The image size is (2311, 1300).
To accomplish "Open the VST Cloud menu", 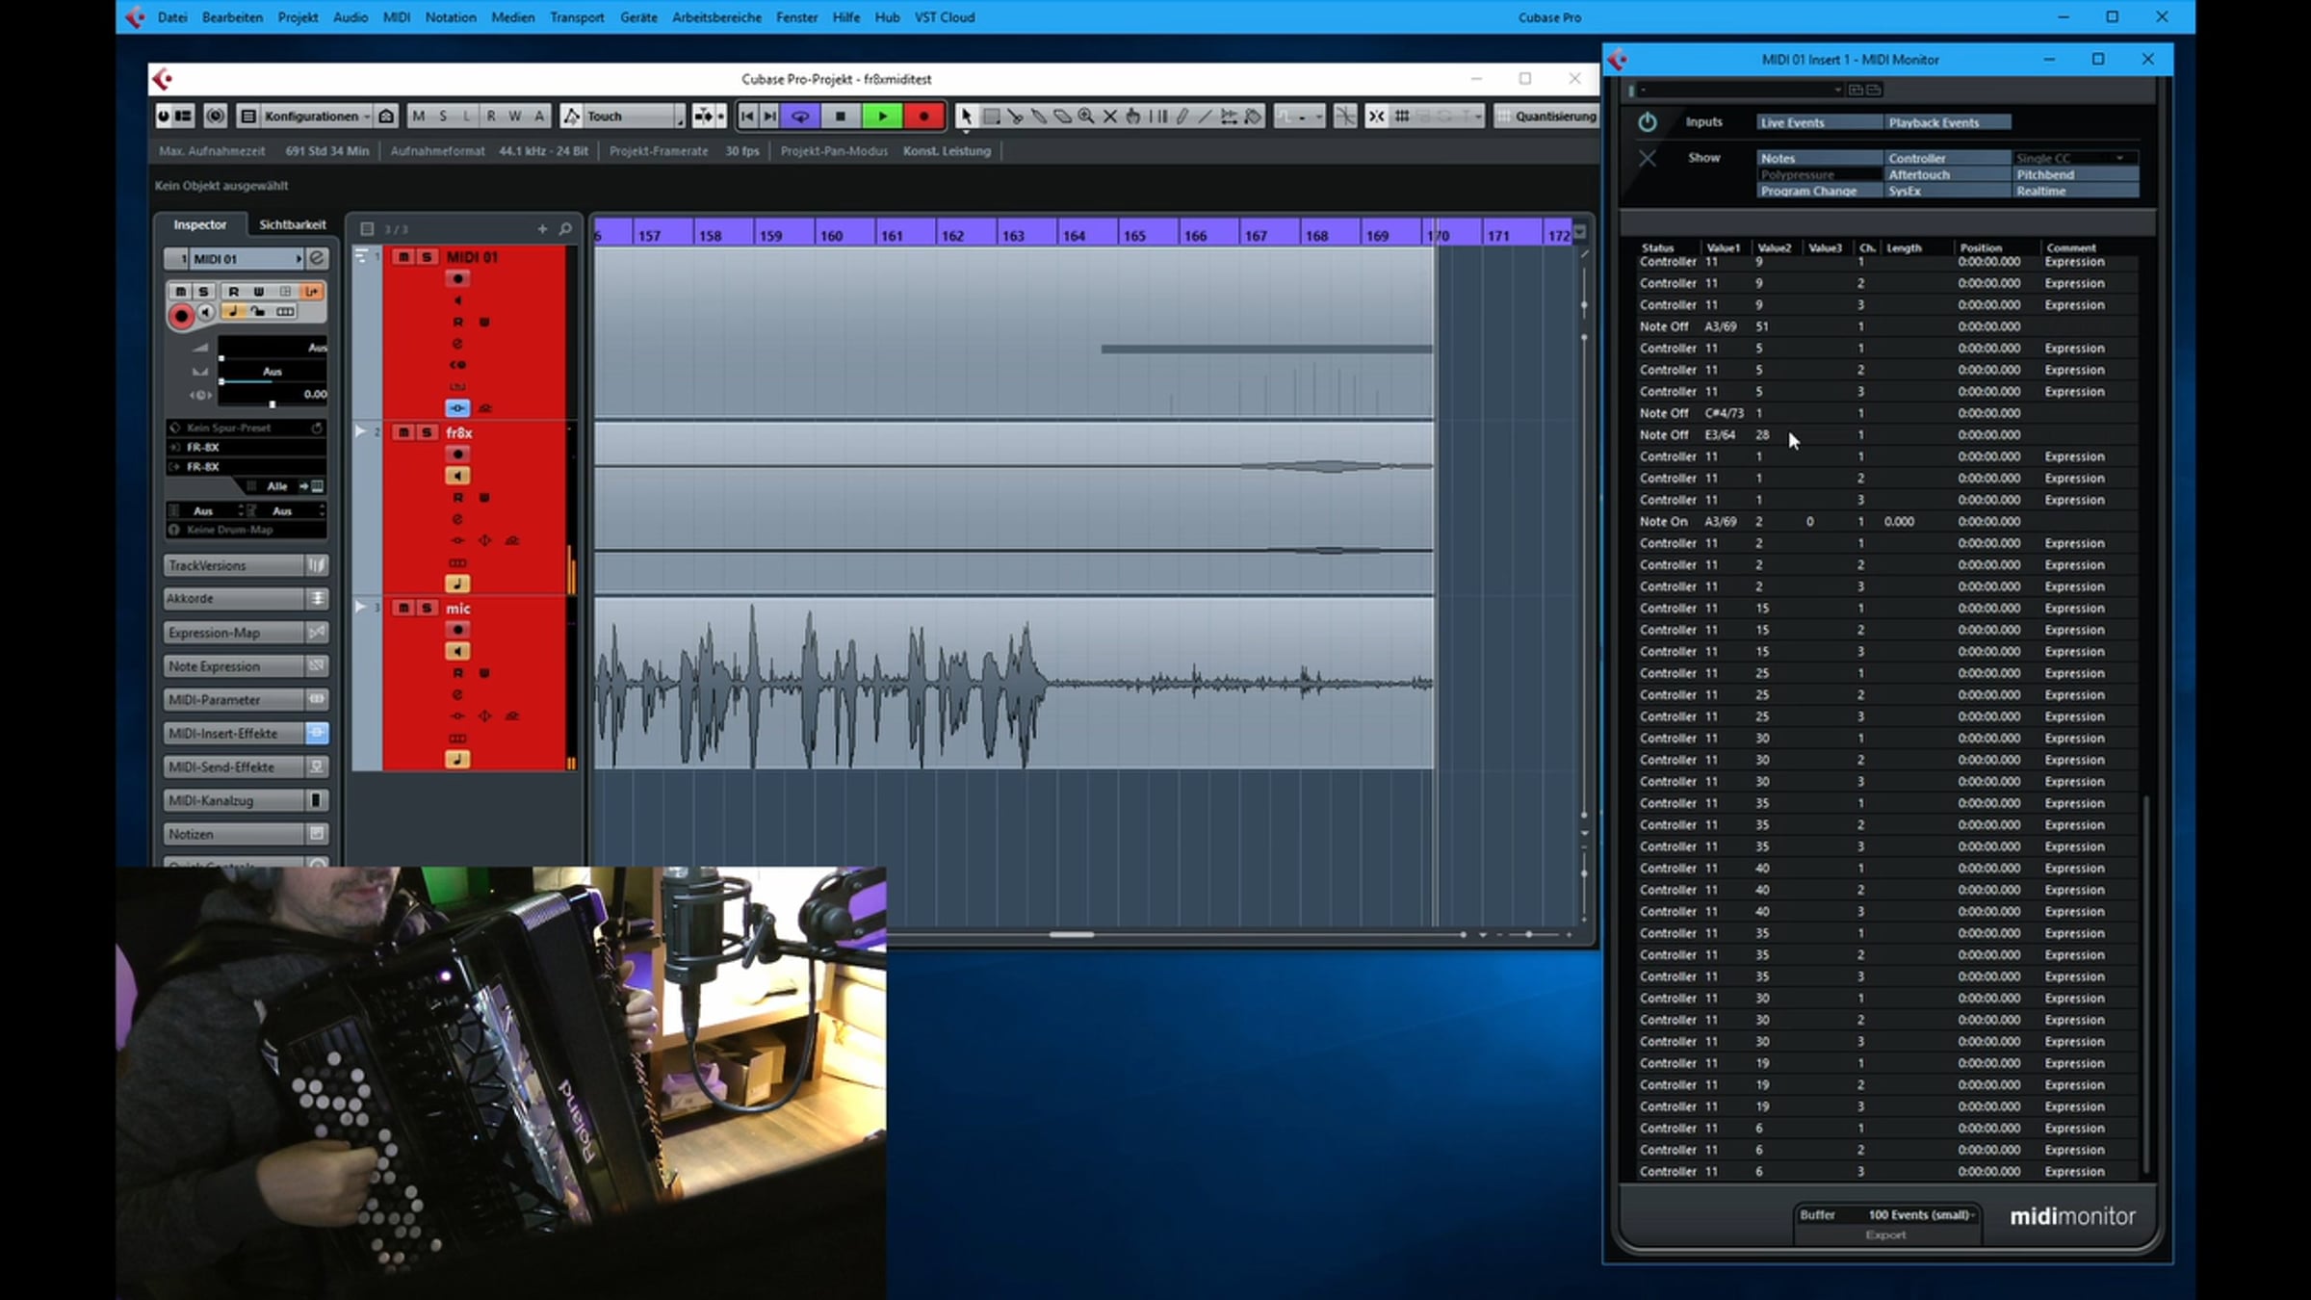I will [x=945, y=17].
